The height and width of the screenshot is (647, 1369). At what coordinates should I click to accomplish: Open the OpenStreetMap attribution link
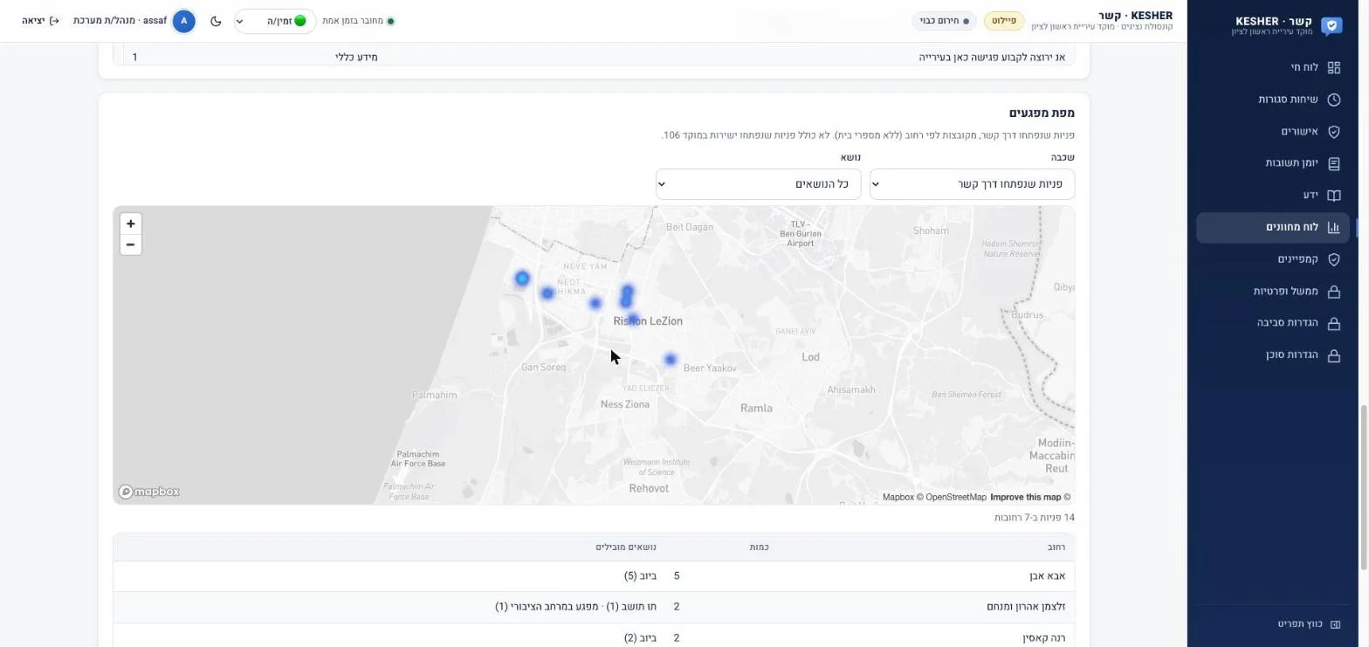coord(951,498)
